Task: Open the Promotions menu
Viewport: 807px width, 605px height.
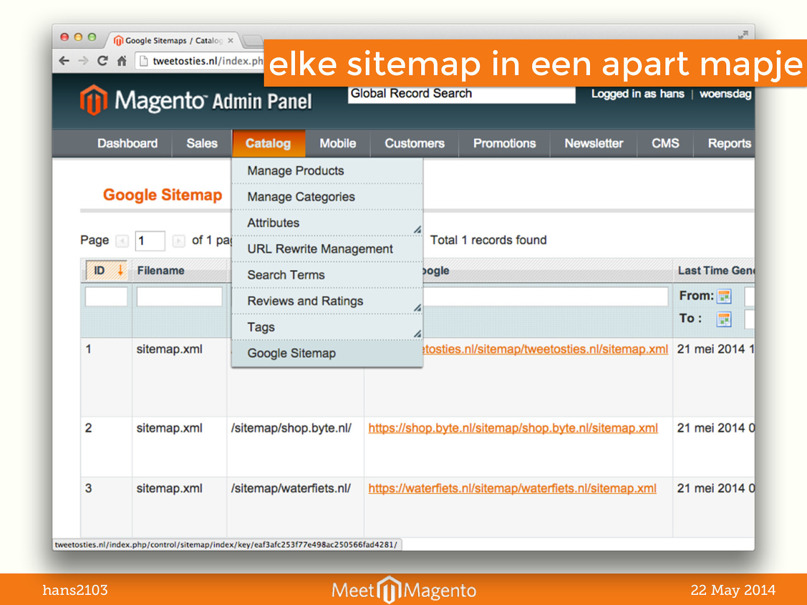Action: [504, 143]
